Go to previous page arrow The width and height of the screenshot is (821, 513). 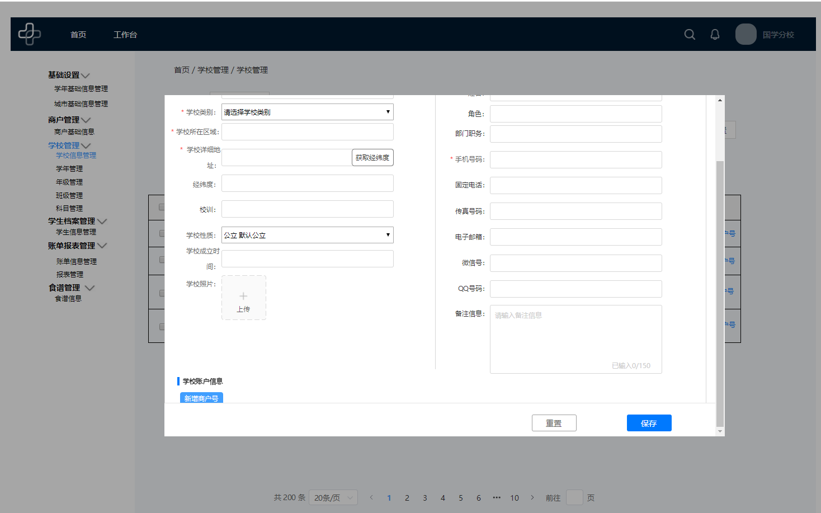371,497
